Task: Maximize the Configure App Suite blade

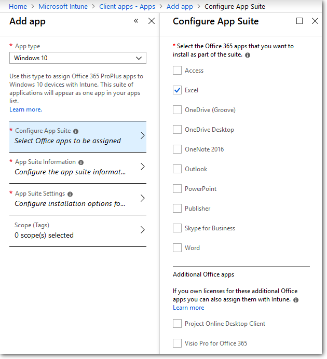Action: (299, 21)
